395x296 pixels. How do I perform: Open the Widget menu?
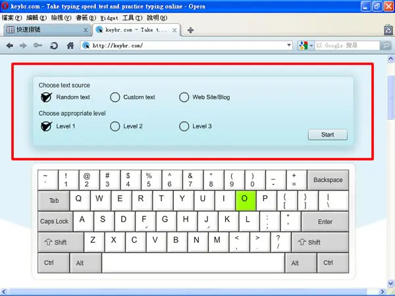coord(109,18)
